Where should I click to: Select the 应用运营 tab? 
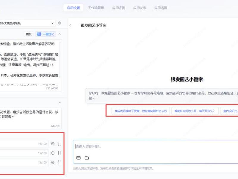161,8
